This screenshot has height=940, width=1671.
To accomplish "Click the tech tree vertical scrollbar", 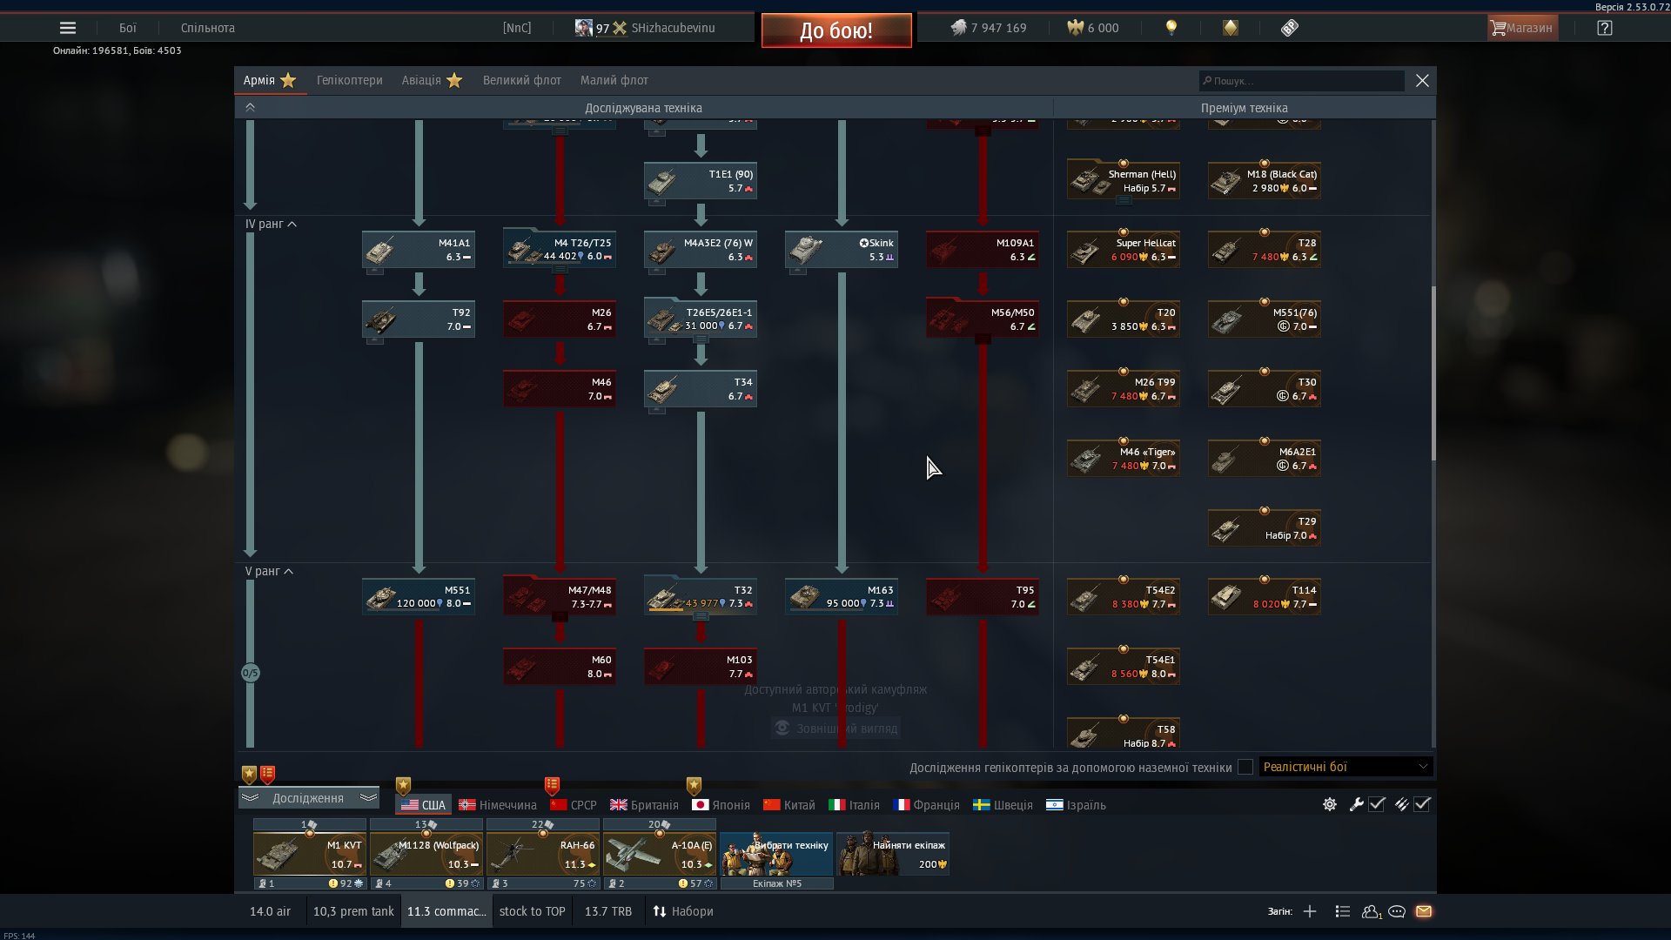I will tap(1433, 374).
